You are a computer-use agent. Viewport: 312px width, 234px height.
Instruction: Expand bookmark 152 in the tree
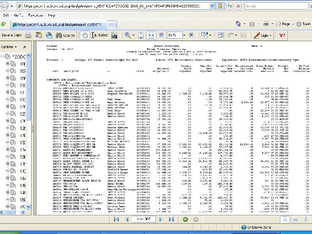tap(7, 207)
